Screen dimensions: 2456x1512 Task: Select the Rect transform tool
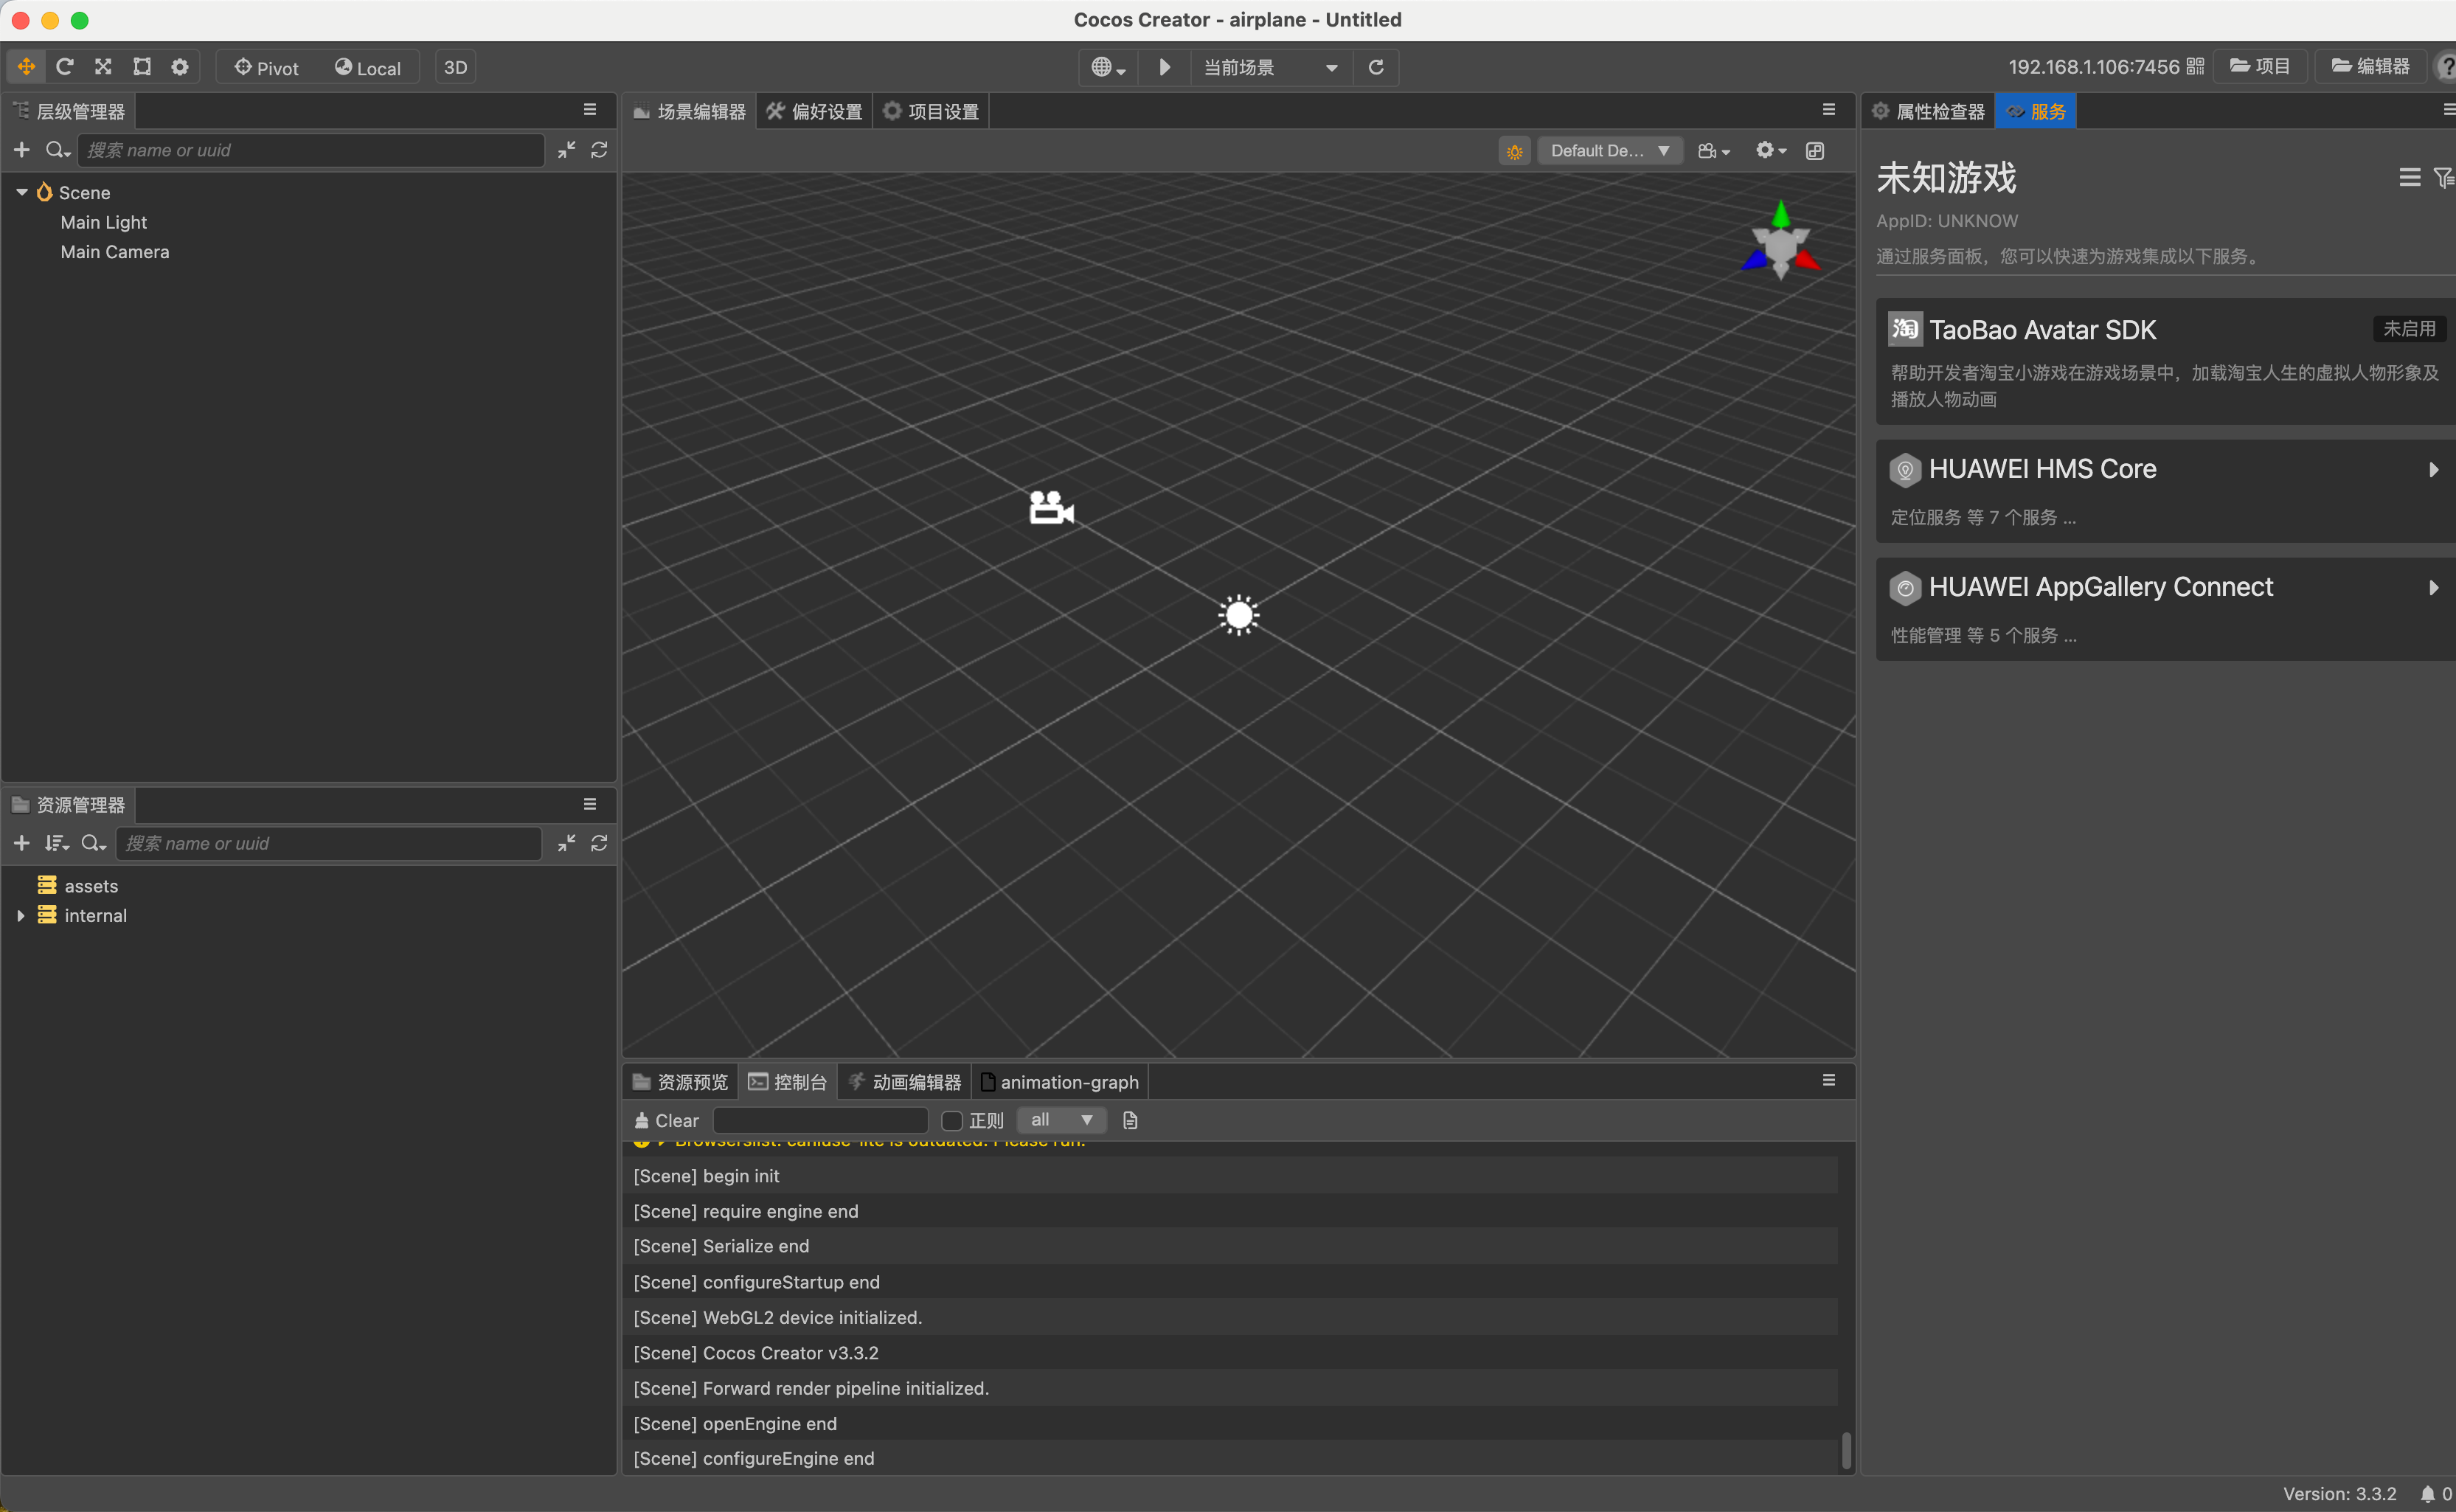pyautogui.click(x=142, y=67)
